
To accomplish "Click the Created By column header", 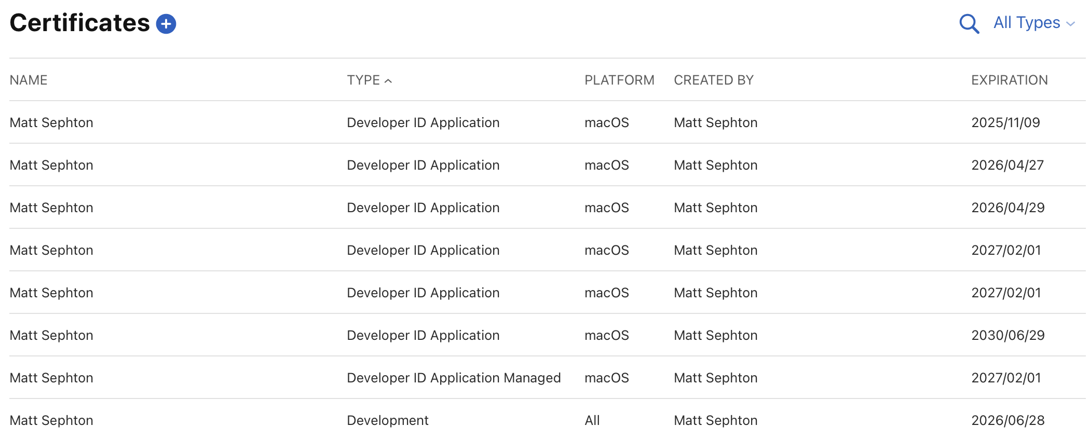I will pyautogui.click(x=713, y=80).
